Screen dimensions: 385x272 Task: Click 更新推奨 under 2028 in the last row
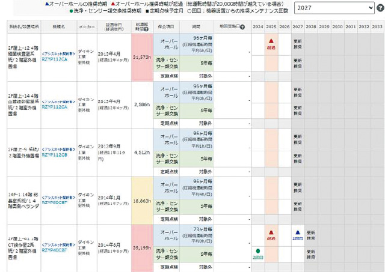[311, 234]
